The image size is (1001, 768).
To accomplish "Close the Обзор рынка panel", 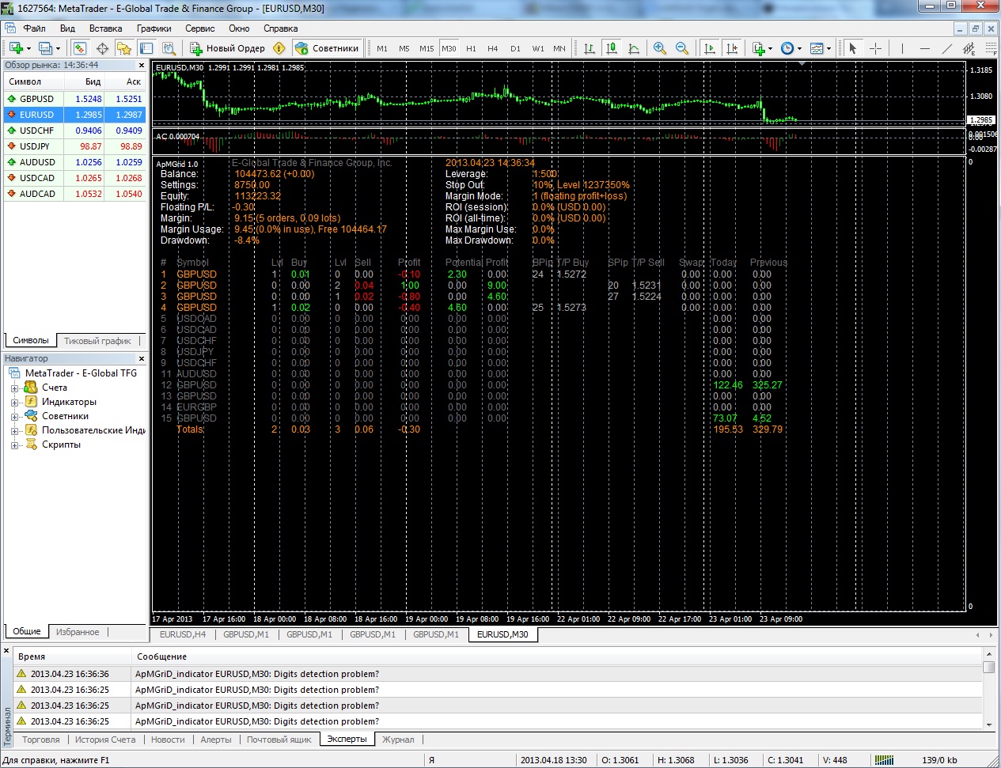I will (x=142, y=66).
